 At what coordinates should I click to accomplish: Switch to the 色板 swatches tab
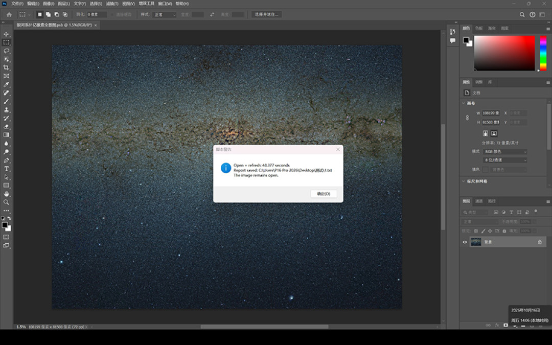tap(479, 29)
